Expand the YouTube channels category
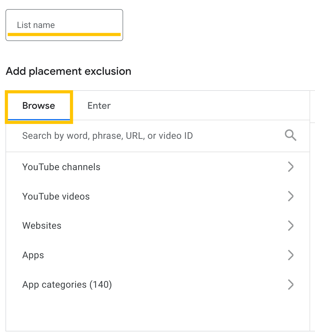Image resolution: width=315 pixels, height=336 pixels. [290, 167]
